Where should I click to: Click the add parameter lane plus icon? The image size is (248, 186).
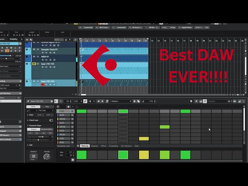(78, 146)
